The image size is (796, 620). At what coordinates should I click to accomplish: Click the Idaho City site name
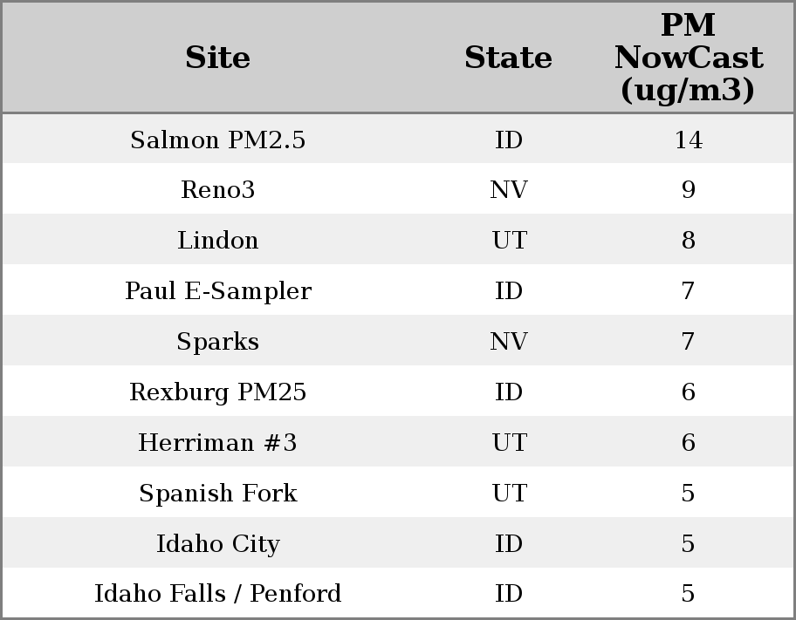pos(218,544)
